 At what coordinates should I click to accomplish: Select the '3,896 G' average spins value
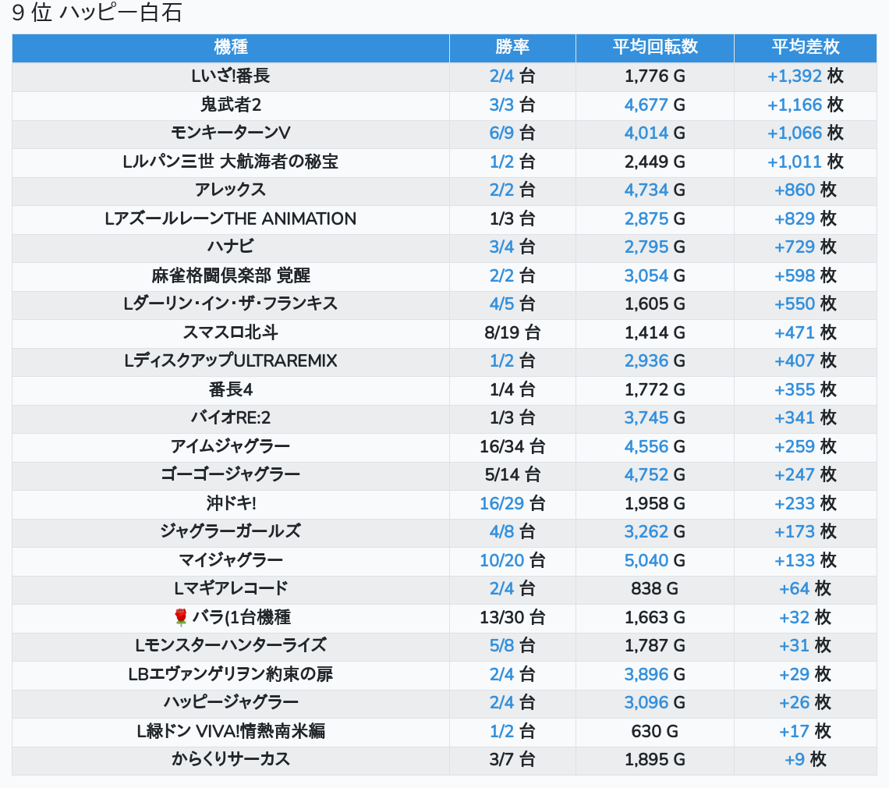[x=655, y=675]
